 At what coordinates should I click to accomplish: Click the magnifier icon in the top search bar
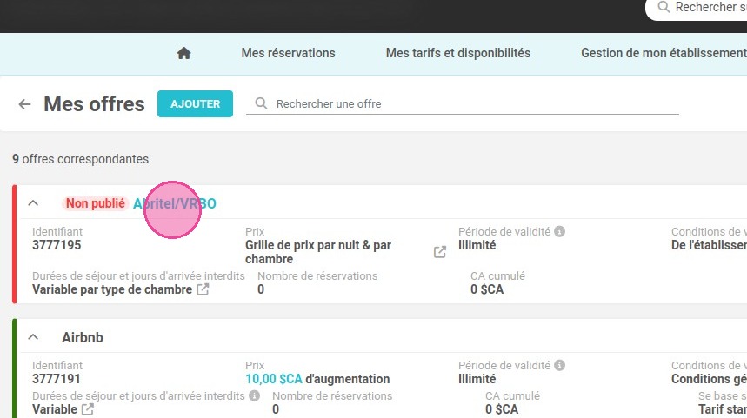click(664, 7)
